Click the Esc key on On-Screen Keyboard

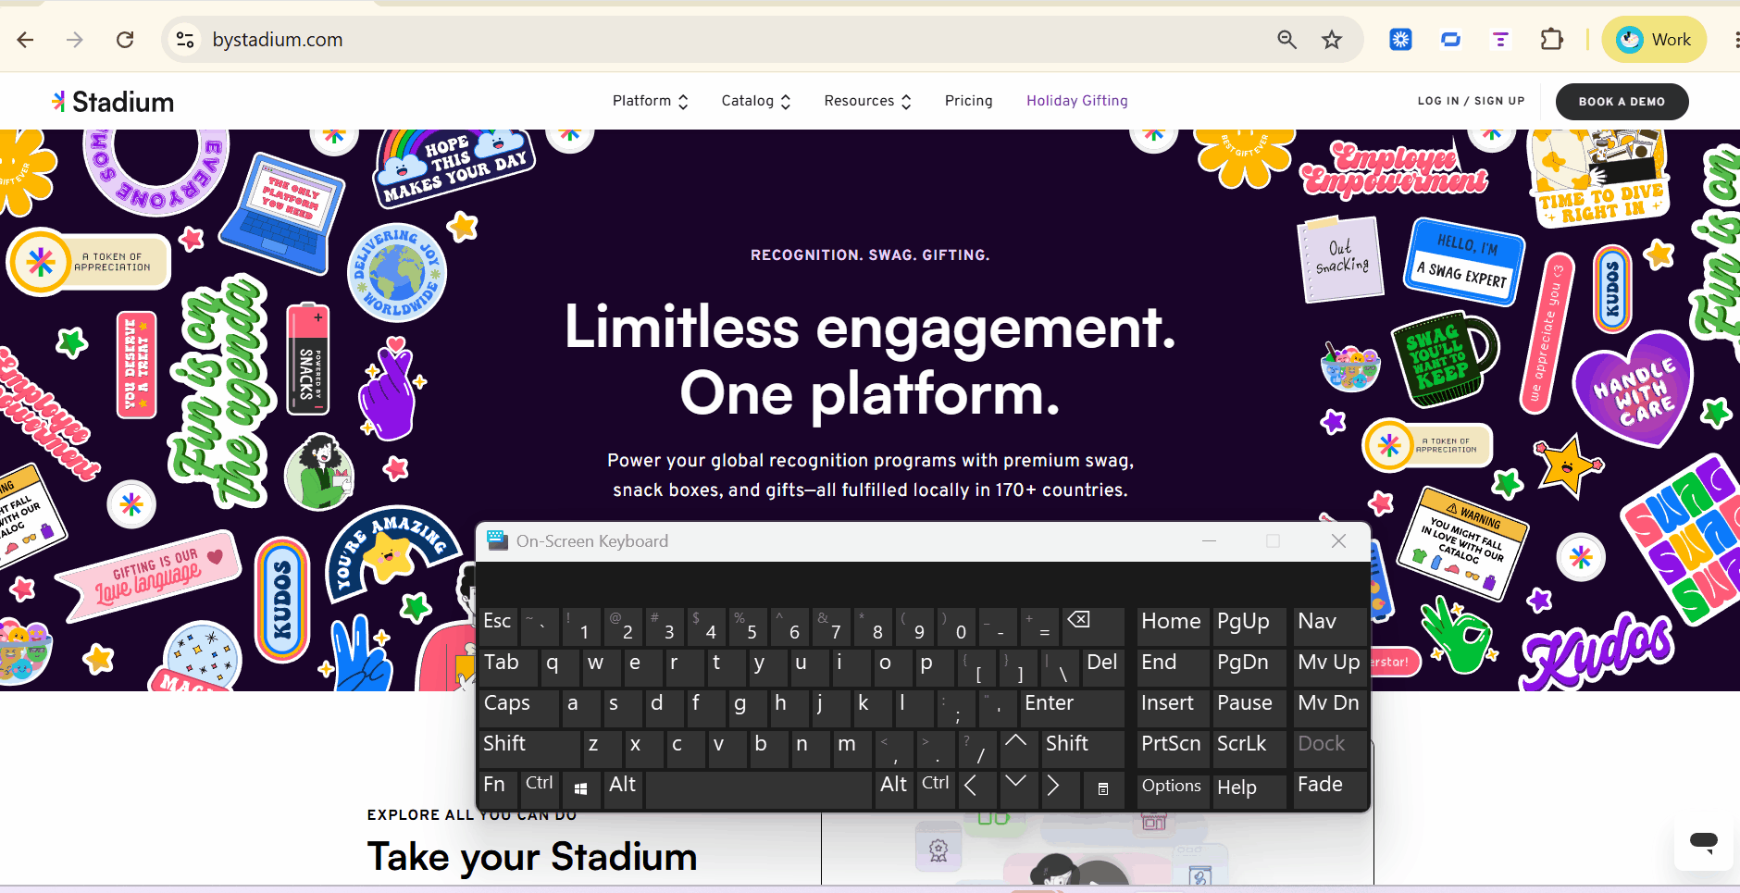498,626
